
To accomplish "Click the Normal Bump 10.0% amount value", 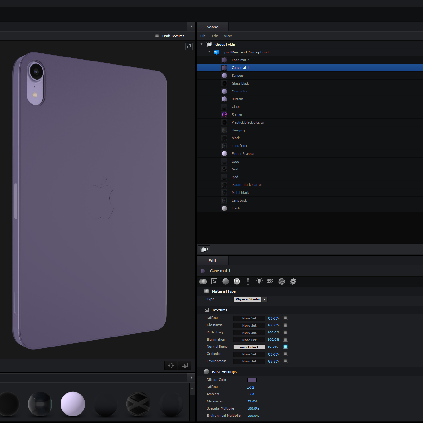I will pyautogui.click(x=273, y=347).
